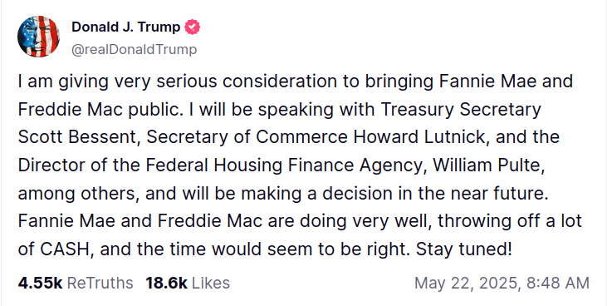Open the @realDonaldTrump handle link

(x=134, y=49)
